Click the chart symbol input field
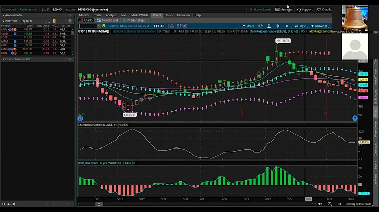This screenshot has width=379, height=212. click(x=87, y=26)
